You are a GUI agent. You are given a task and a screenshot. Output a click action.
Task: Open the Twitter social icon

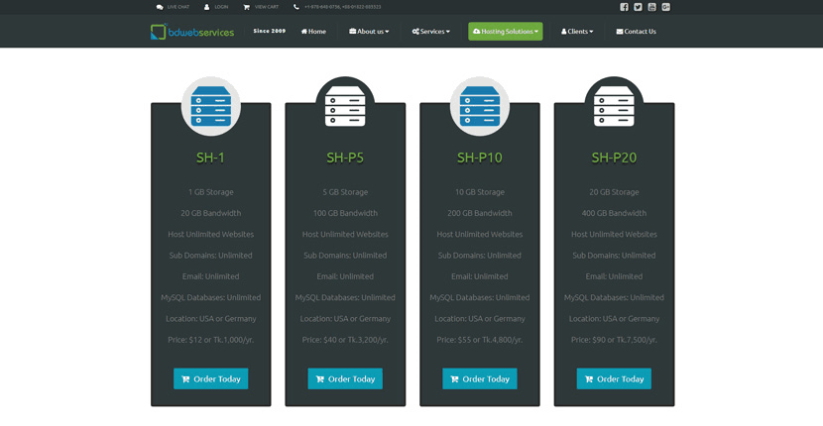tap(638, 7)
